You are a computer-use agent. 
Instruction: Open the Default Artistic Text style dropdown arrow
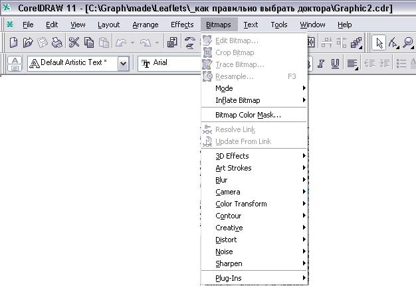(123, 64)
